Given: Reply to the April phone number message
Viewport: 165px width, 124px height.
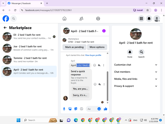Looking at the screenshot, I should [x=99, y=65].
